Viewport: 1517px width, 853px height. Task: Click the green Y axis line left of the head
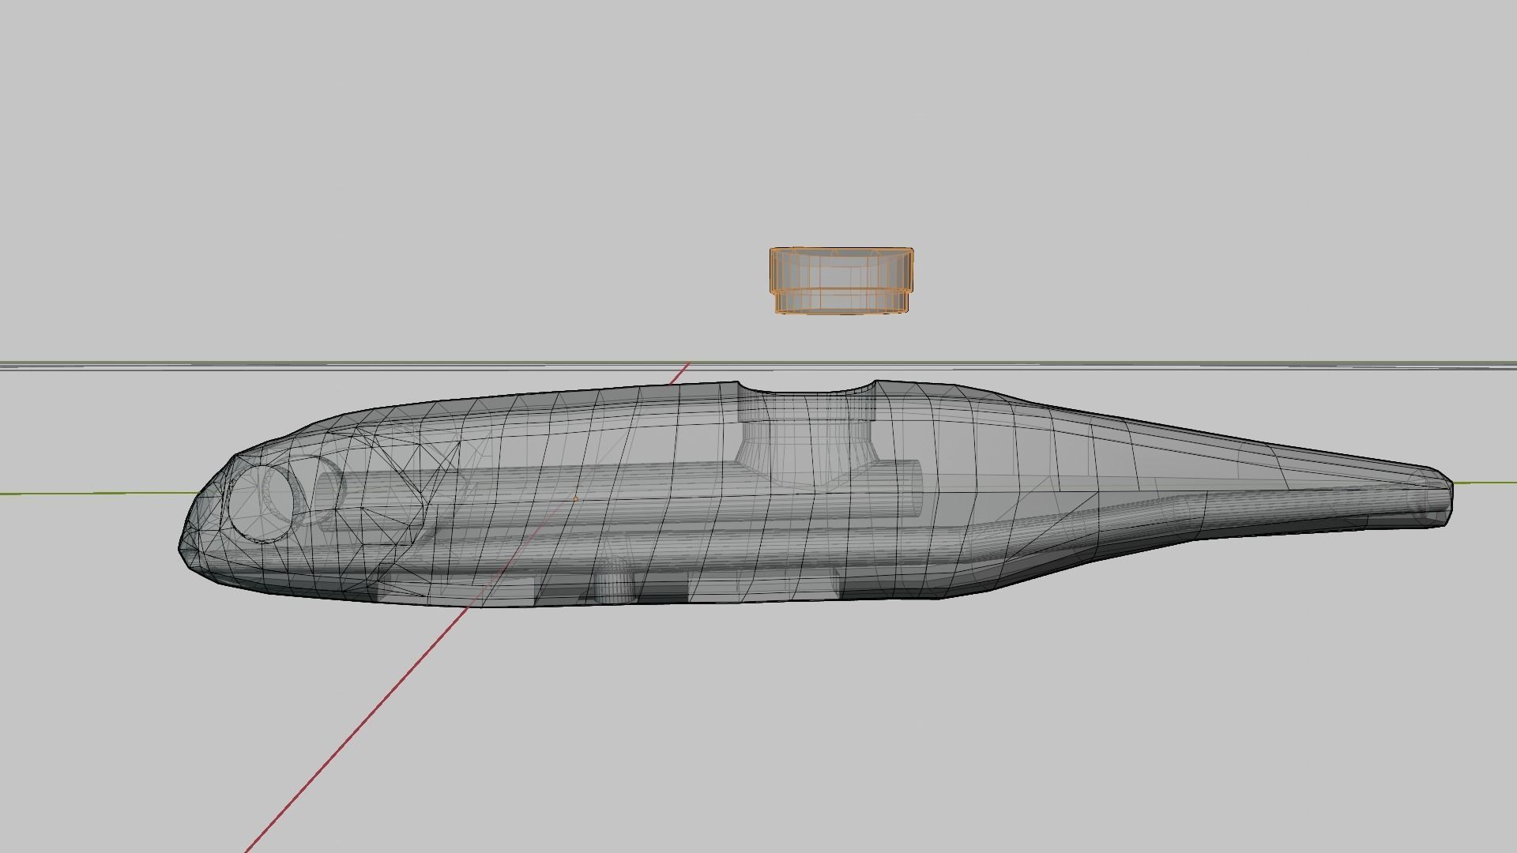[x=95, y=493]
